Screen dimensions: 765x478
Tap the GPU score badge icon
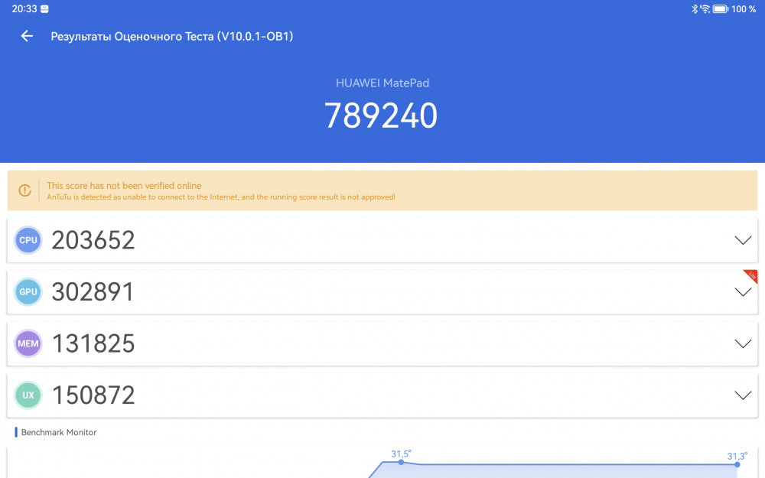(28, 291)
